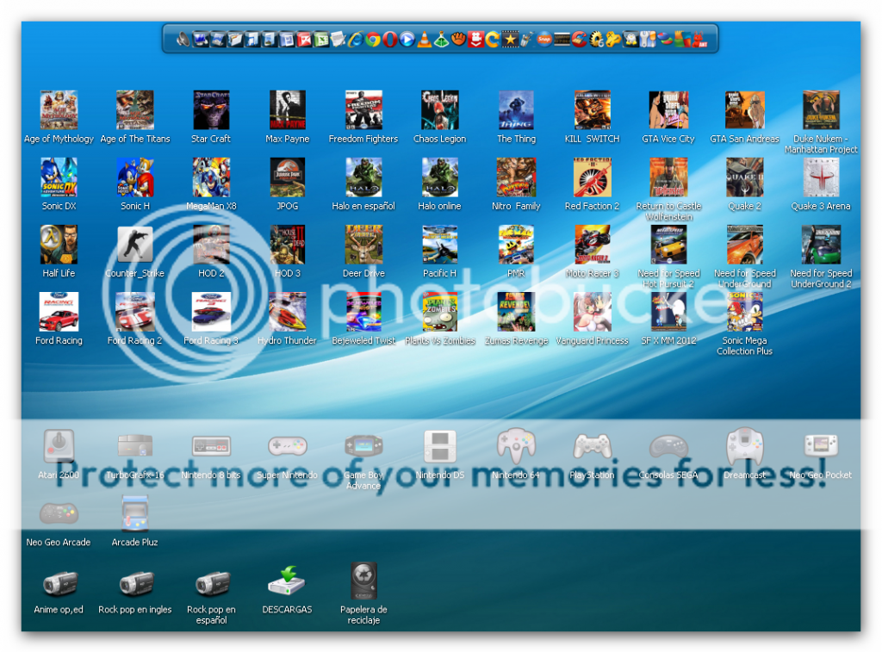Image resolution: width=882 pixels, height=652 pixels.
Task: Open the Half Life shortcut
Action: tap(59, 245)
